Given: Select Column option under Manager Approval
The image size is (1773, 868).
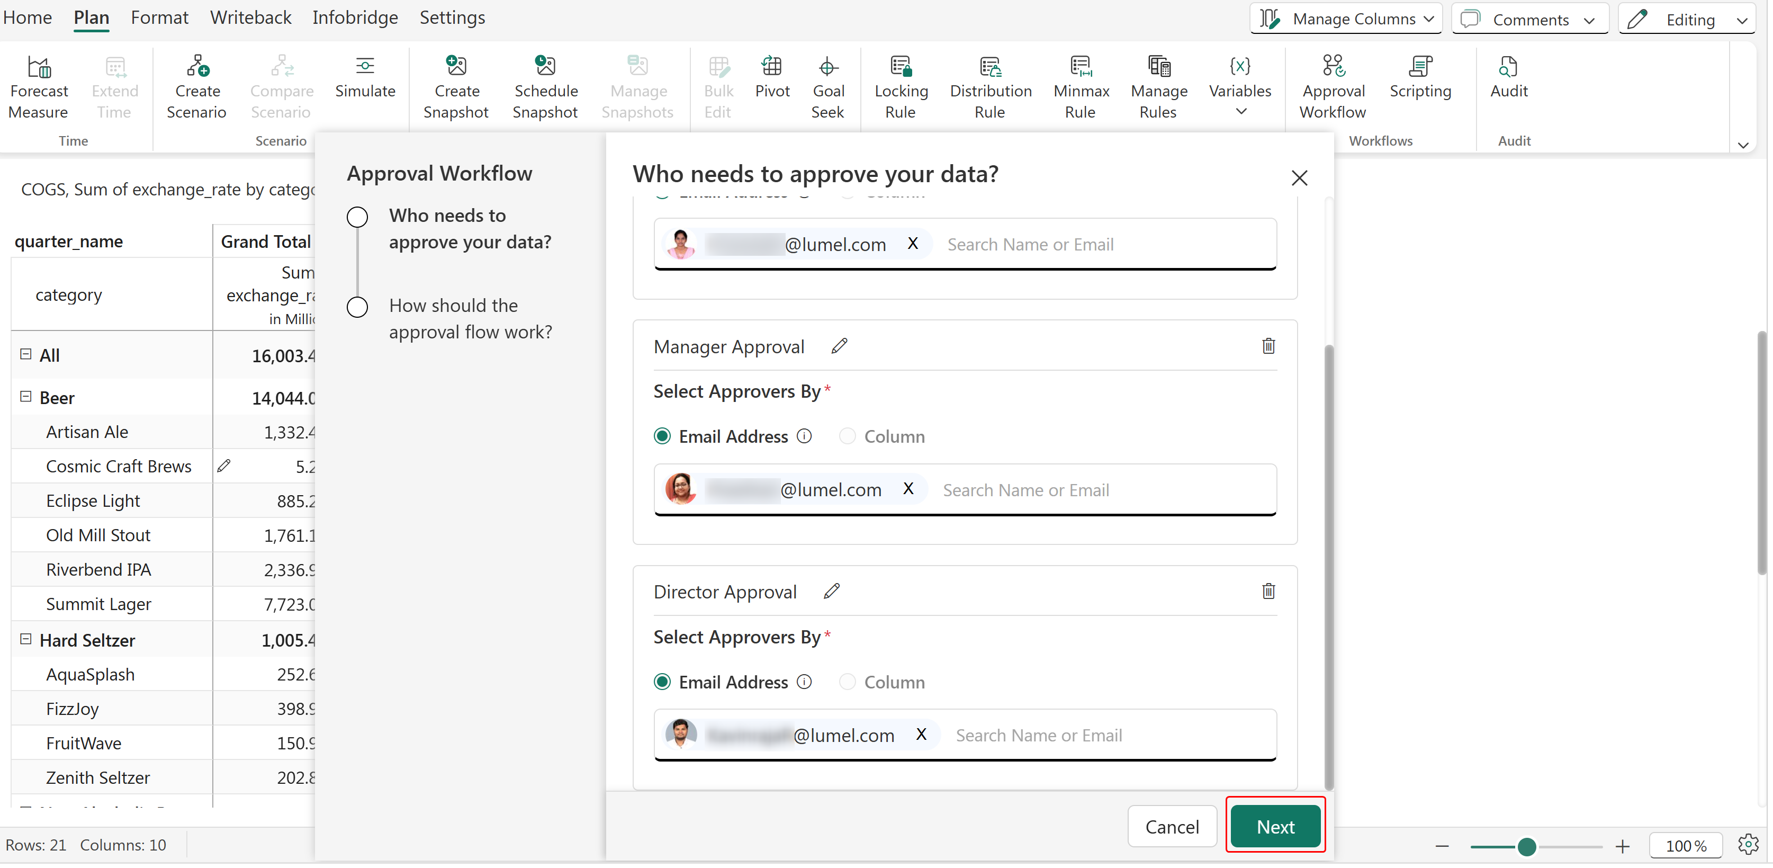Looking at the screenshot, I should coord(847,436).
